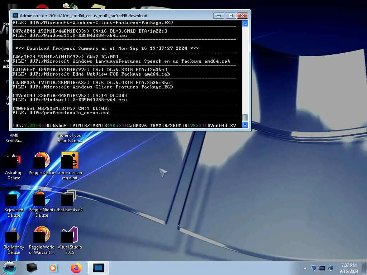Maximize the Administrator download console window
This screenshot has width=367, height=275.
tap(230, 16)
